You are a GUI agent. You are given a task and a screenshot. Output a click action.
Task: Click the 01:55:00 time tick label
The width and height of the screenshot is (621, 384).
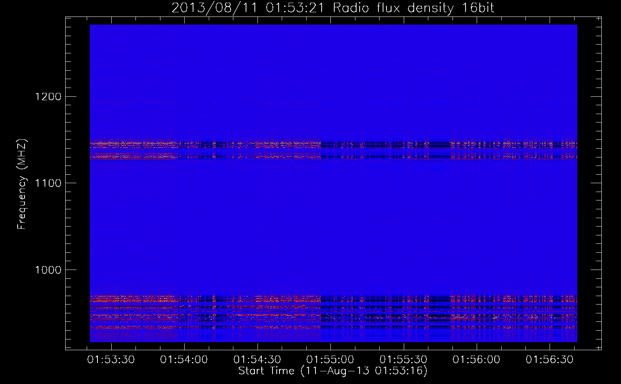pos(330,360)
